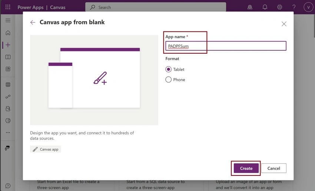315x191 pixels.
Task: Open the notifications bell icon
Action: coord(265,7)
